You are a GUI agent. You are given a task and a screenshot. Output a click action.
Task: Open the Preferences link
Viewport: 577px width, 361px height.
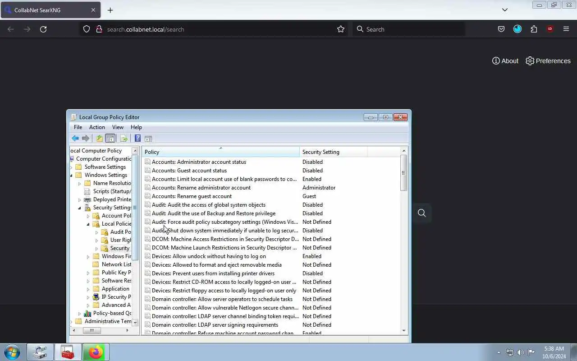coord(548,61)
